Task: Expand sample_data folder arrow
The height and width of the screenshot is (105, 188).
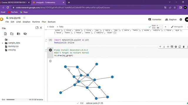Action: pyautogui.click(x=3, y=43)
